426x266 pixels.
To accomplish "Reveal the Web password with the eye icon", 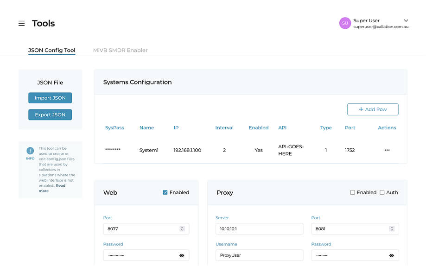I will pos(182,255).
